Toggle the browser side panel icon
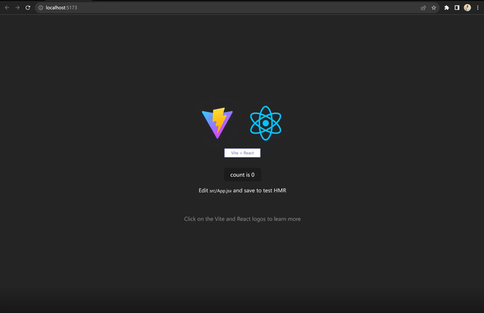 pos(457,8)
